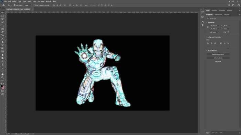This screenshot has width=241, height=135.
Task: Enable Show Transform Controls checkbox
Action: tap(34, 5)
